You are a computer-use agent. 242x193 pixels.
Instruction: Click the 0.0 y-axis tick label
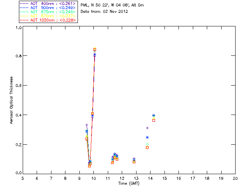pos(19,173)
